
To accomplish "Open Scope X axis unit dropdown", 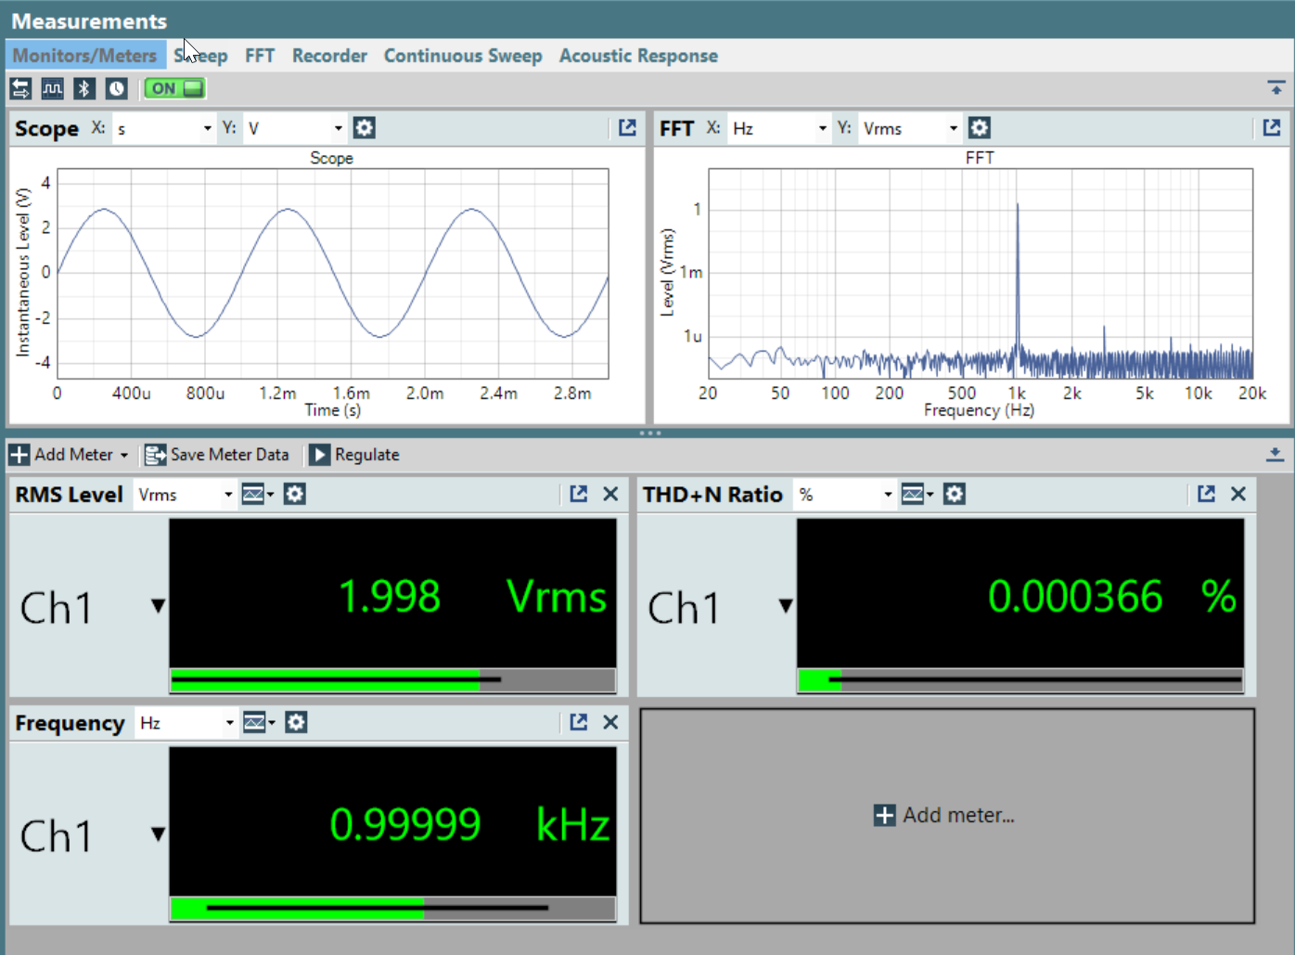I will pos(163,129).
